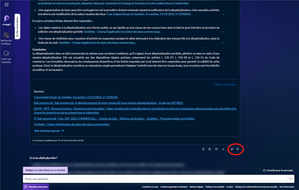Click Afficher les extraits dropdown
This screenshot has height=190, width=299.
(x=225, y=85)
